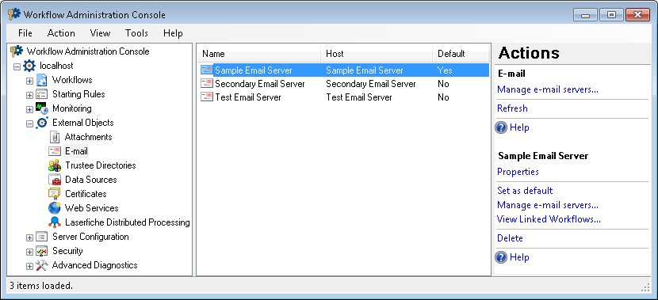Click the Workflows node icon

(41, 80)
